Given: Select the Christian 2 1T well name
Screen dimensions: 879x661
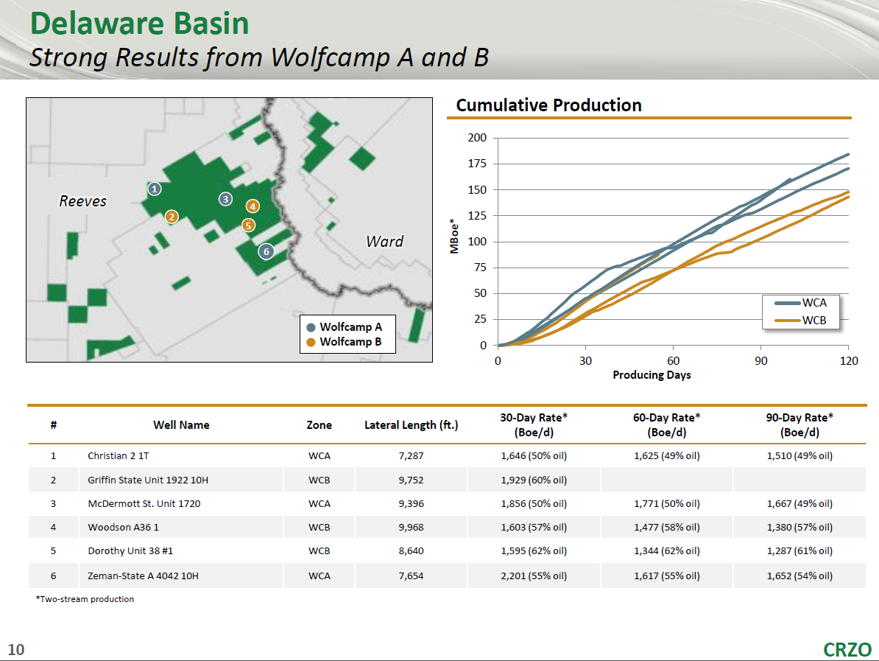Looking at the screenshot, I should click(x=118, y=455).
